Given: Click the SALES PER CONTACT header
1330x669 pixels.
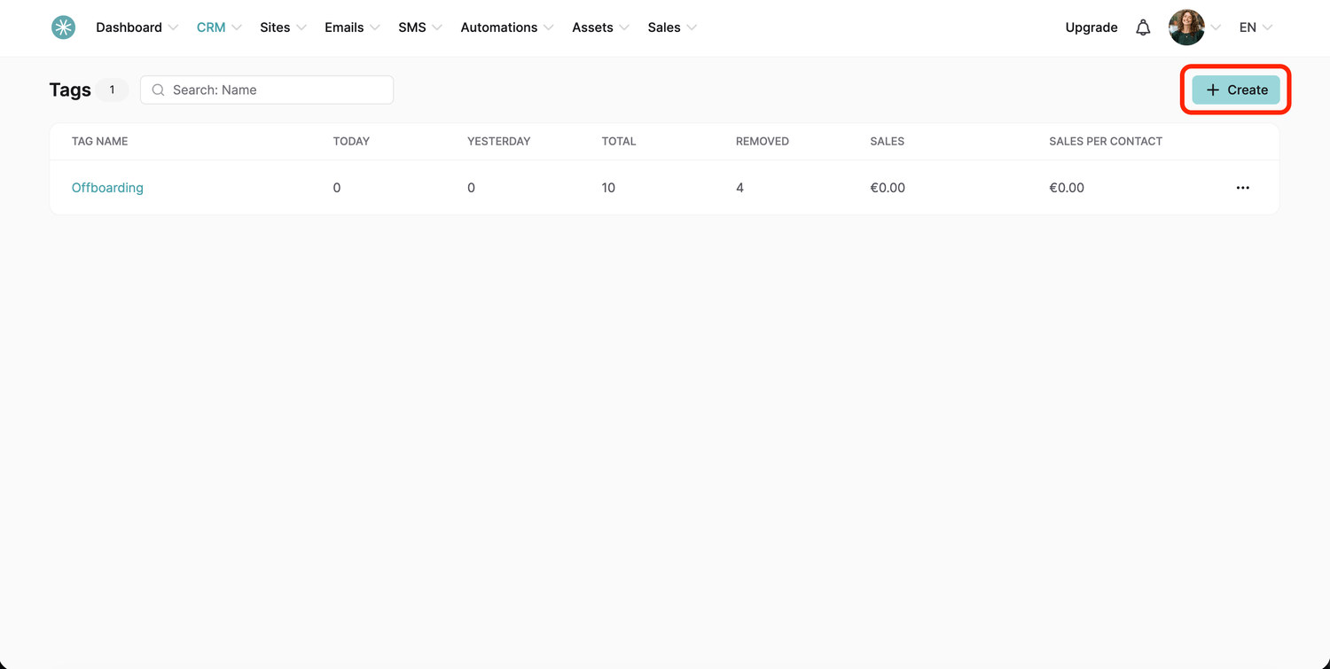Looking at the screenshot, I should (x=1106, y=142).
